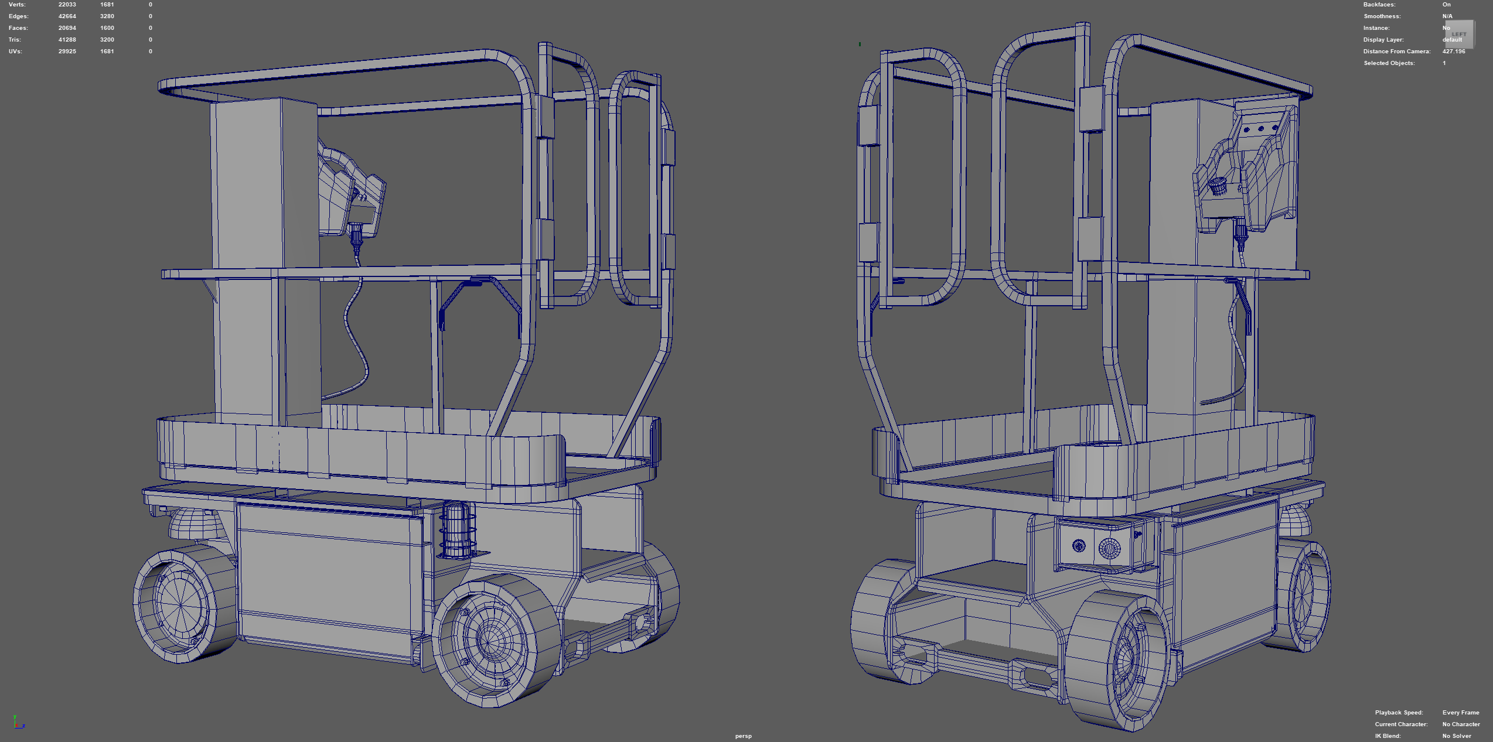Select the Faces label in the HUD

[x=18, y=28]
